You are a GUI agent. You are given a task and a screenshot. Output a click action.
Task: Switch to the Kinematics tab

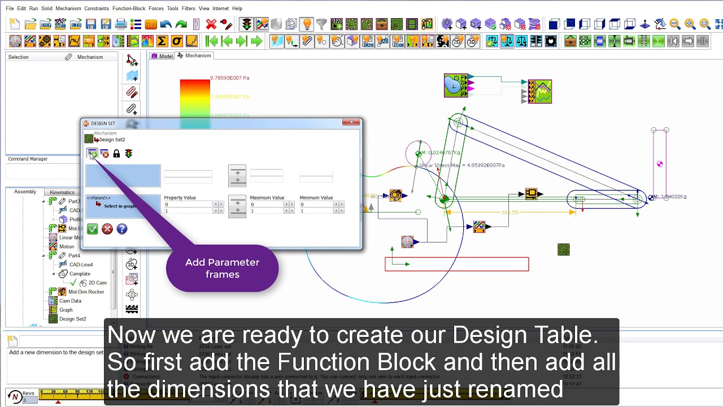coord(62,192)
